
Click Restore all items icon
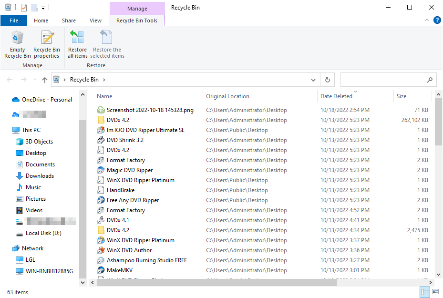pyautogui.click(x=77, y=37)
